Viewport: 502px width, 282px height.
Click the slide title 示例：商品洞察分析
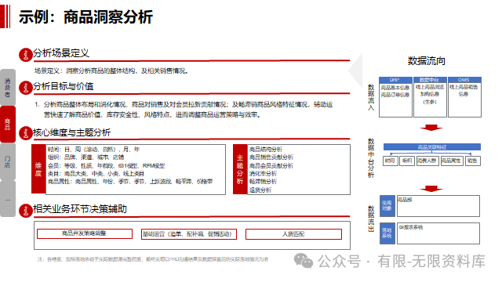click(x=85, y=16)
